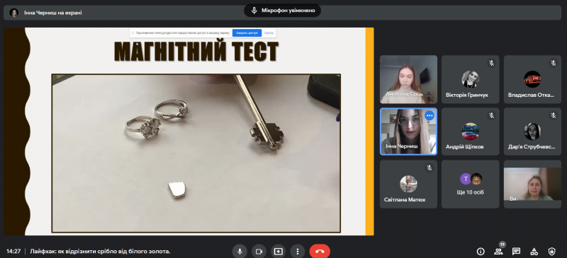Click Інна Черниш avatar in presentation bar
The image size is (567, 258).
click(14, 13)
